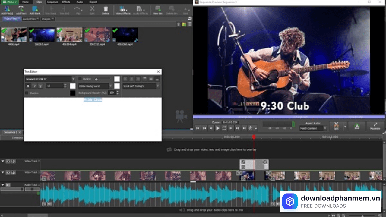Click the add folder icon above the clip bin
Viewport: 386px width, 217px height.
184,24
